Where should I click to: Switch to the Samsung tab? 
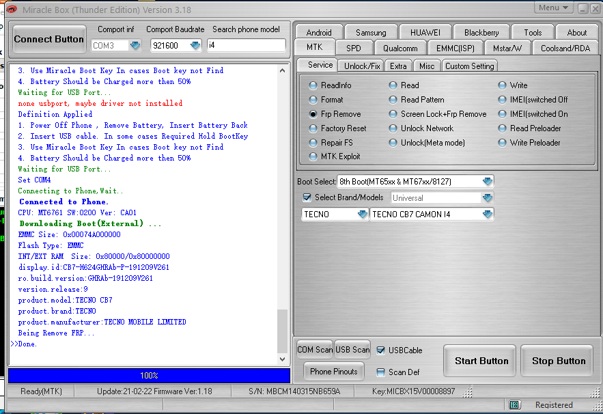click(x=371, y=33)
